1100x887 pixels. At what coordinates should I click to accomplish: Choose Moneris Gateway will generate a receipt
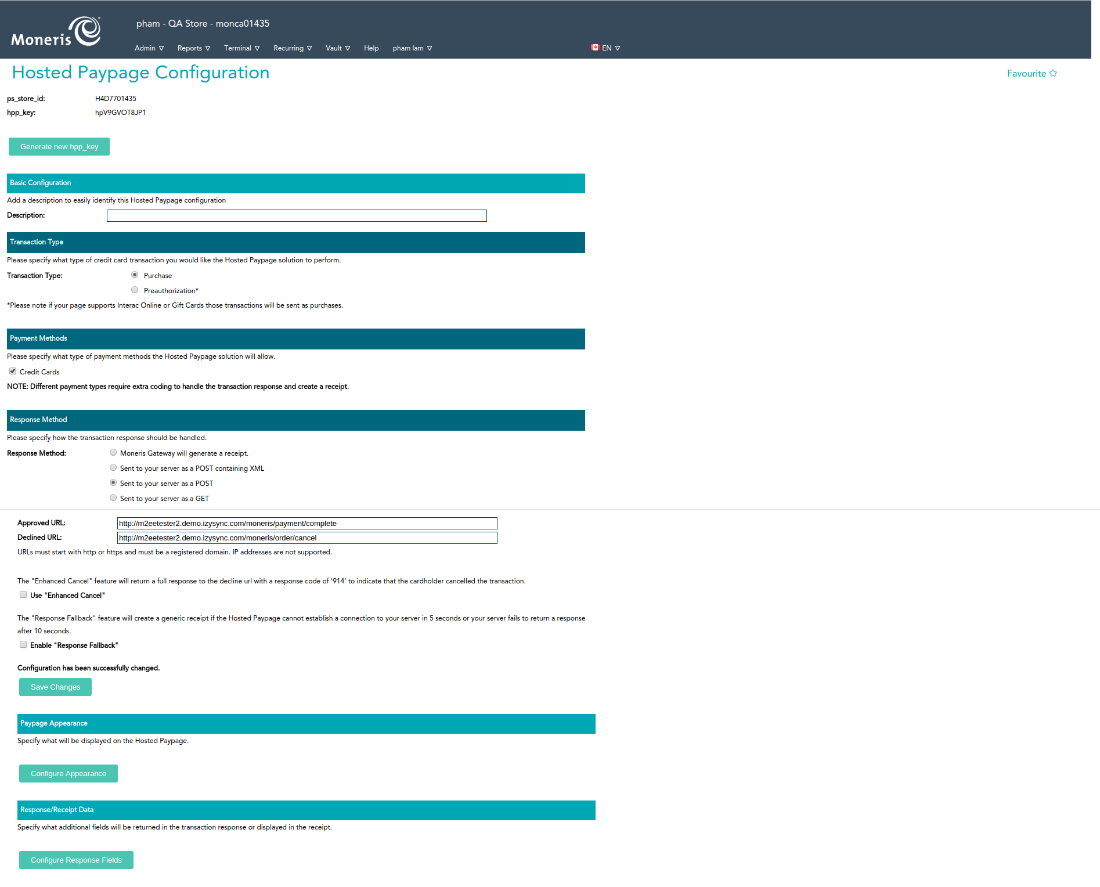click(113, 453)
